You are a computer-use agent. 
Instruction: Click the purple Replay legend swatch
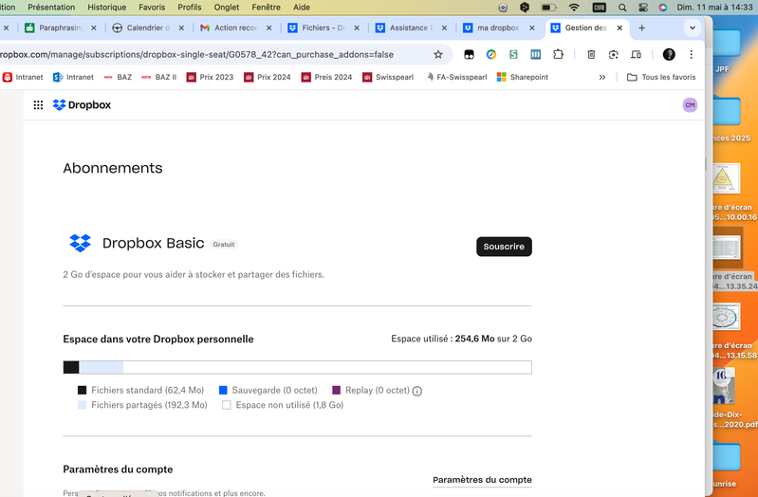(337, 390)
